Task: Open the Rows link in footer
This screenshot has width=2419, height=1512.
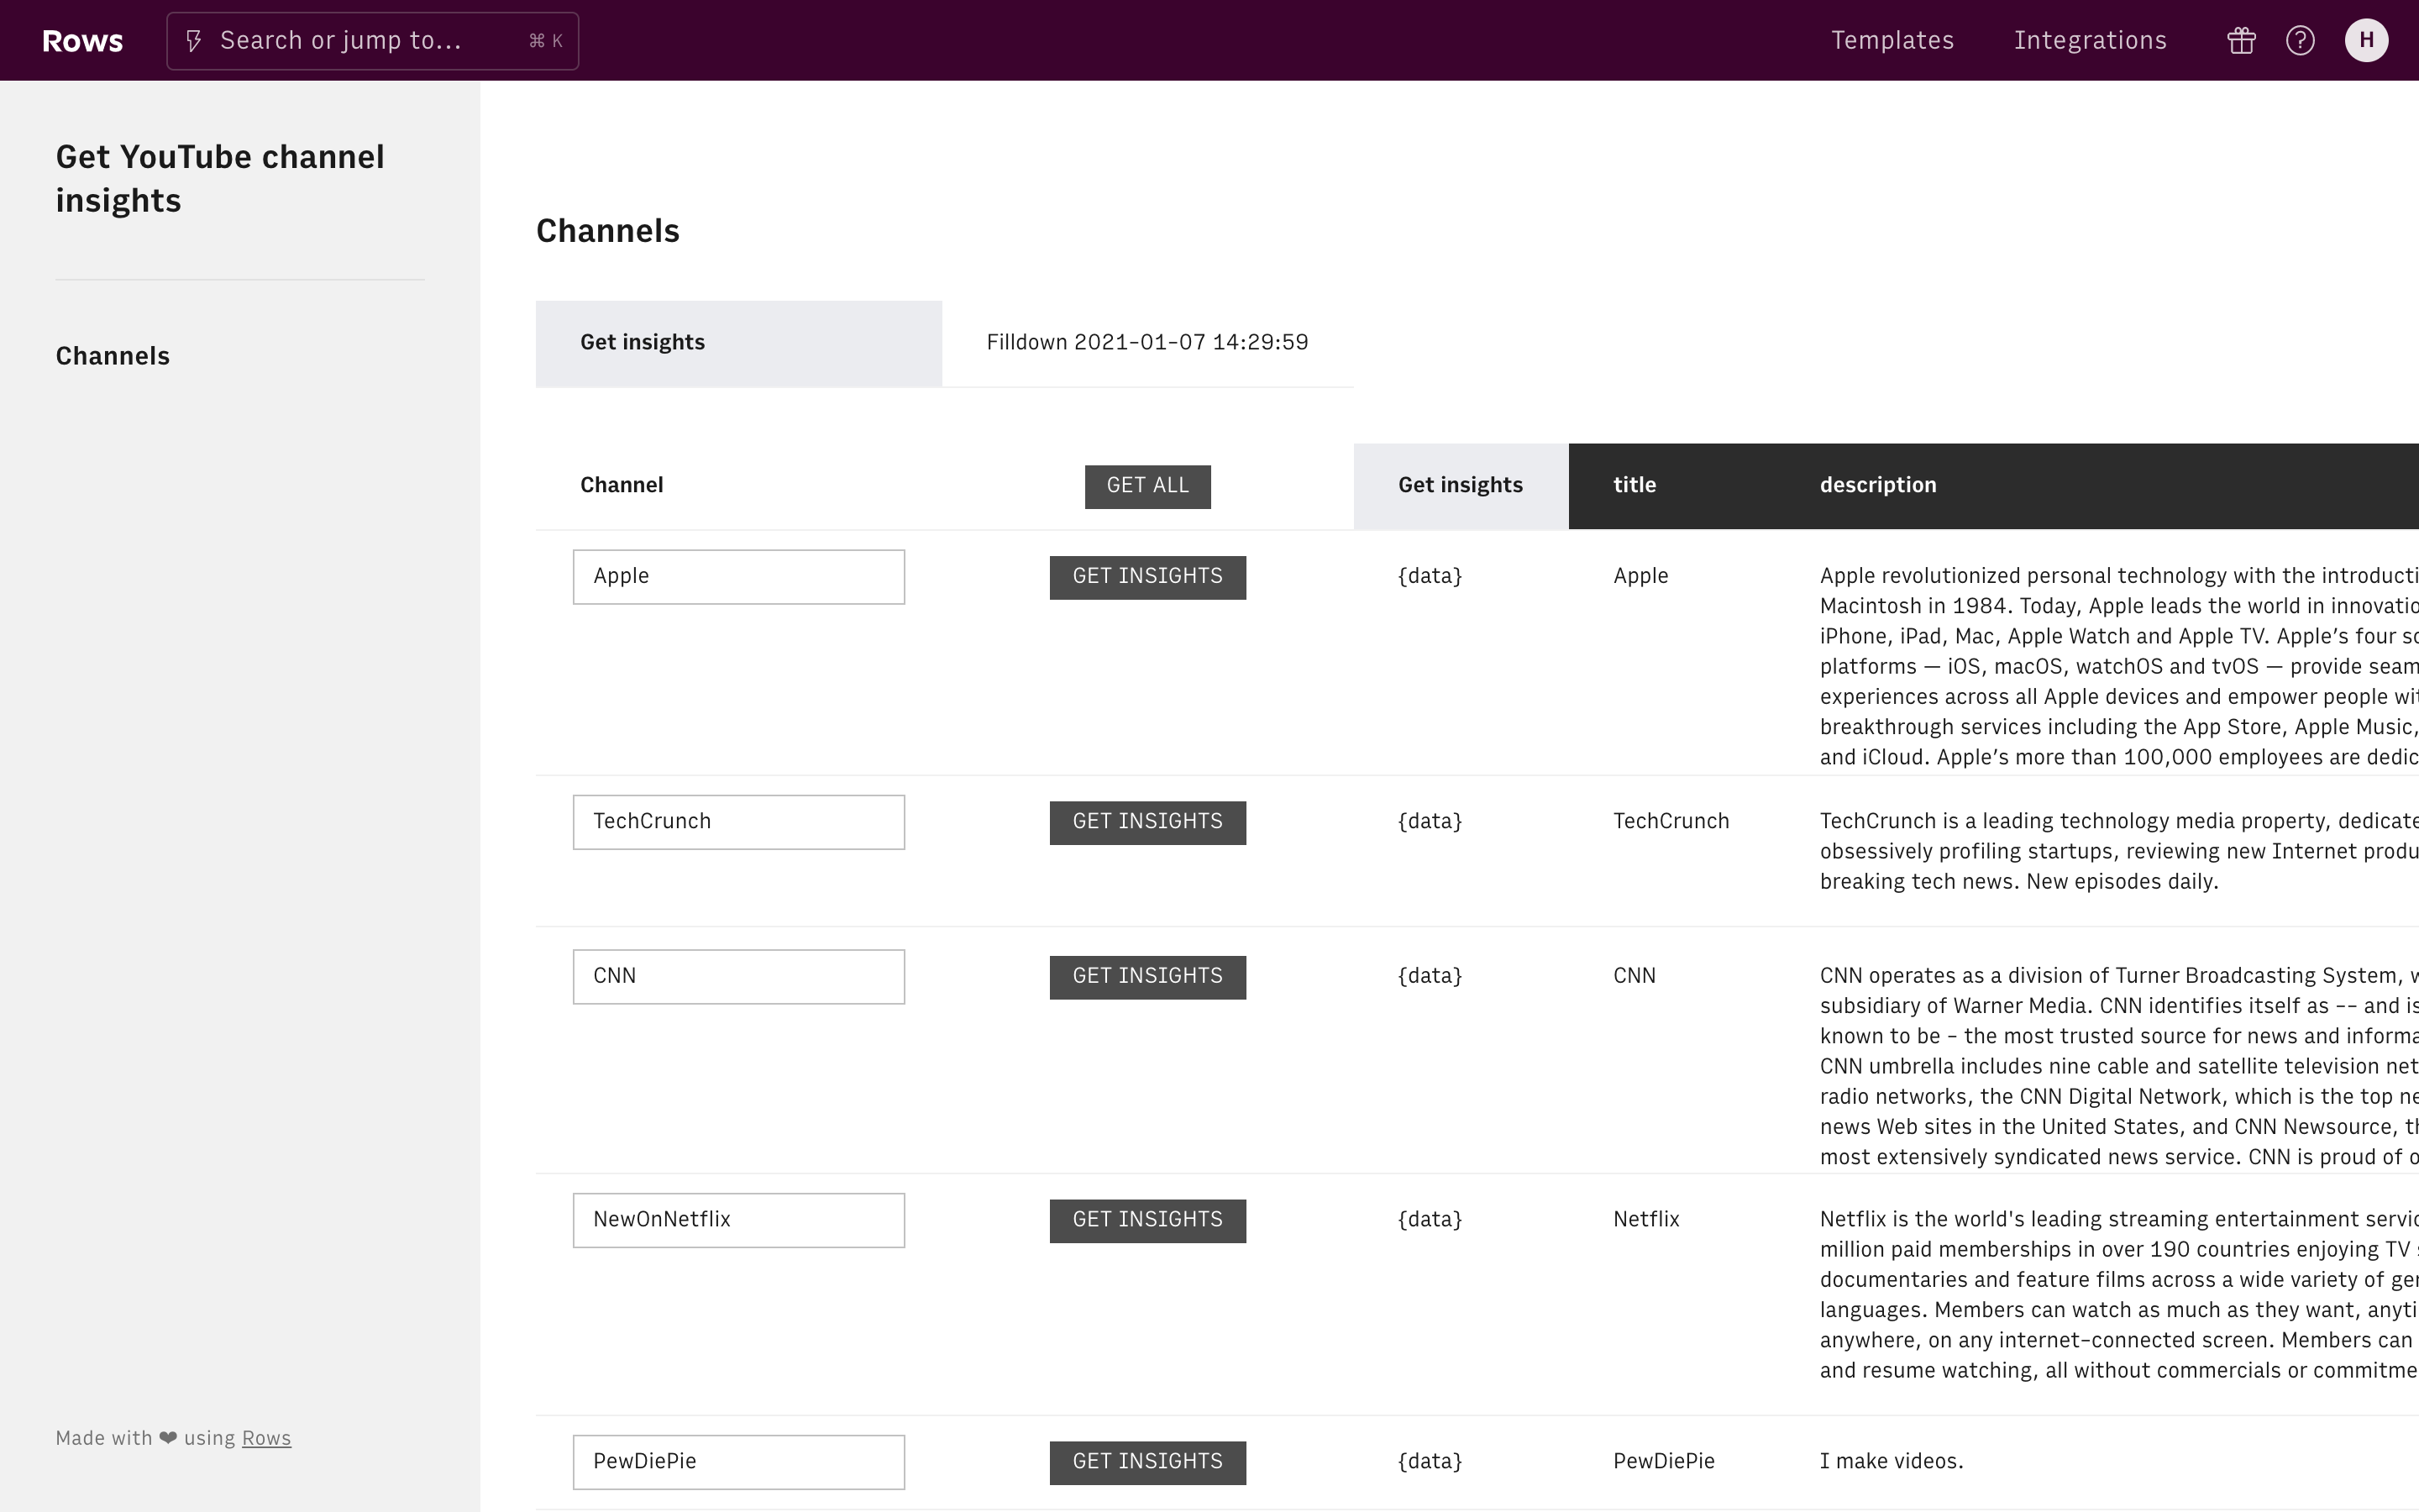Action: 266,1438
